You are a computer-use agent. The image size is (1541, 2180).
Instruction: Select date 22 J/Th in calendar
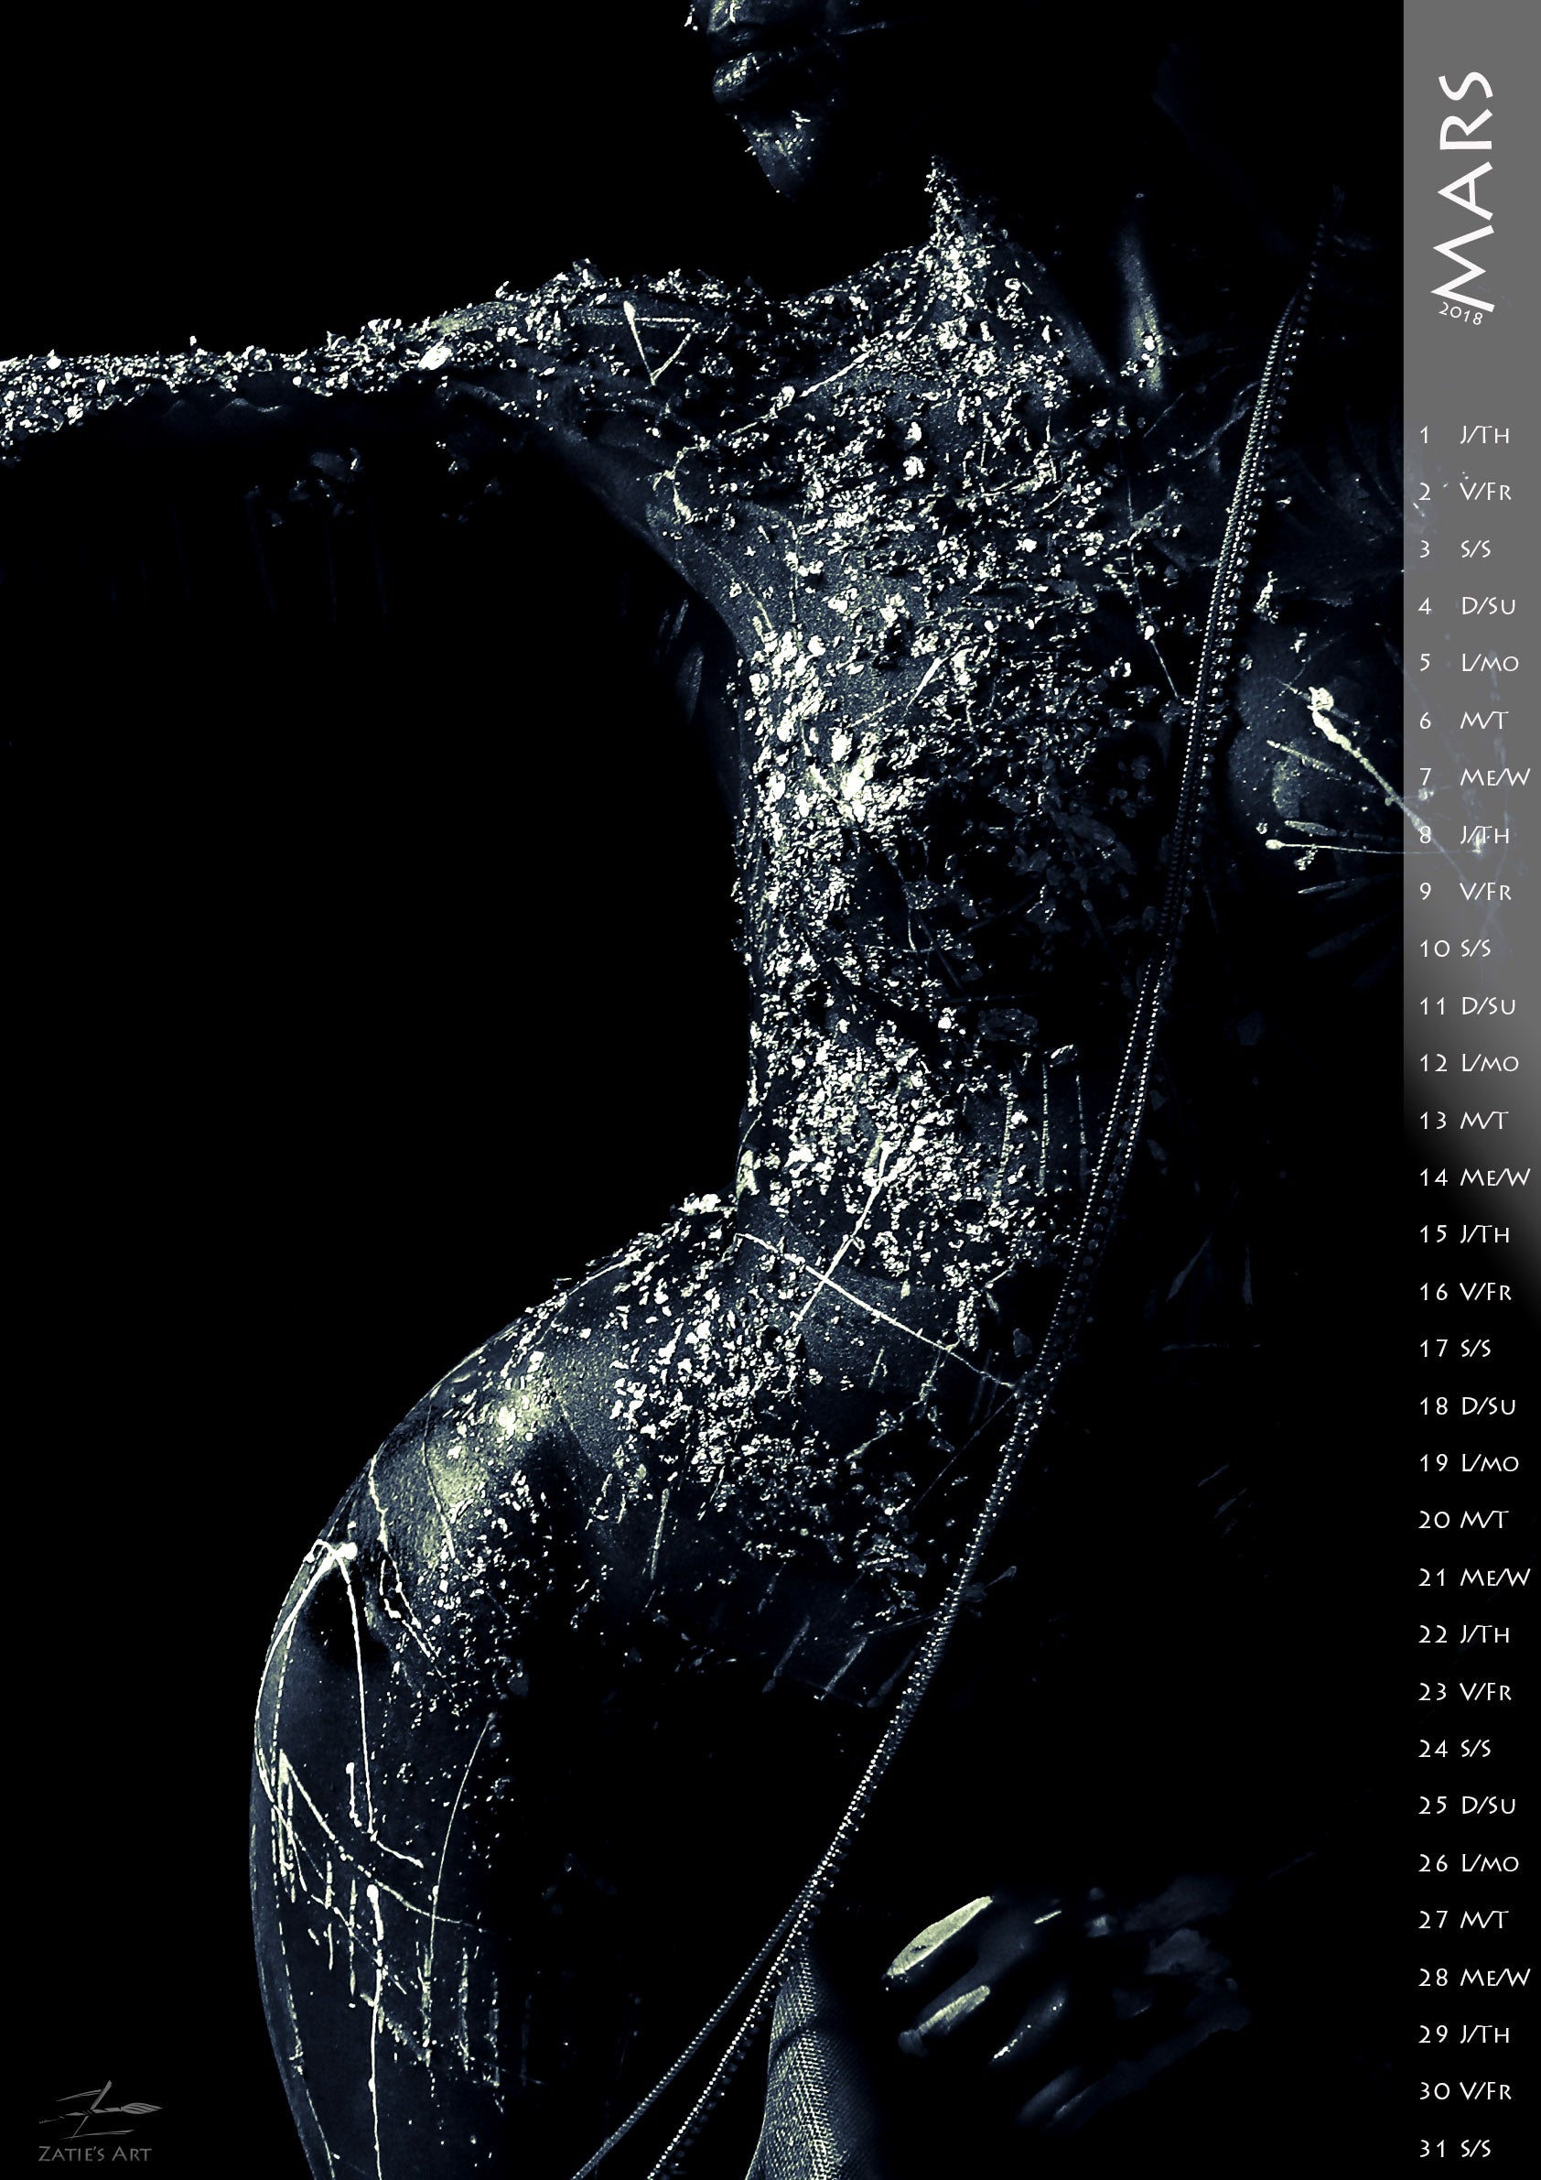[x=1464, y=1634]
